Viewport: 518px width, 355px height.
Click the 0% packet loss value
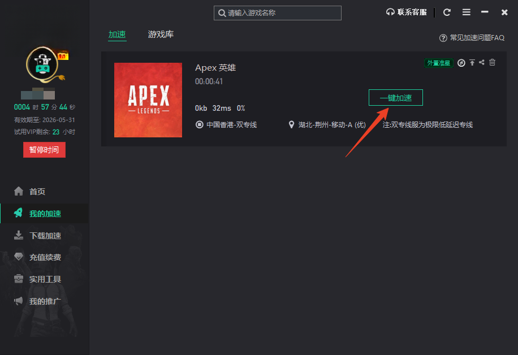241,109
